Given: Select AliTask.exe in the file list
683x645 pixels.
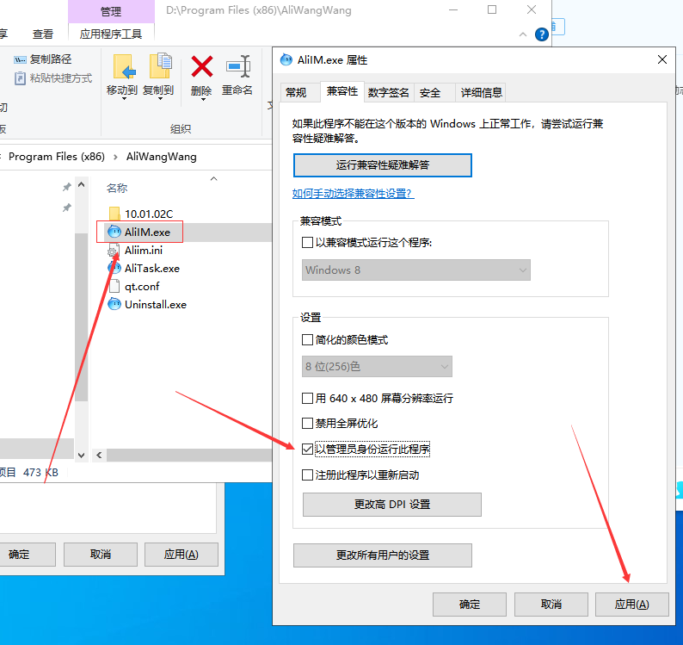Looking at the screenshot, I should [x=152, y=268].
